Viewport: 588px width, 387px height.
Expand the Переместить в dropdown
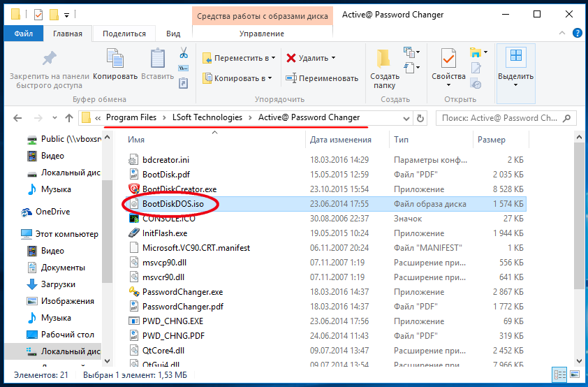[x=273, y=59]
